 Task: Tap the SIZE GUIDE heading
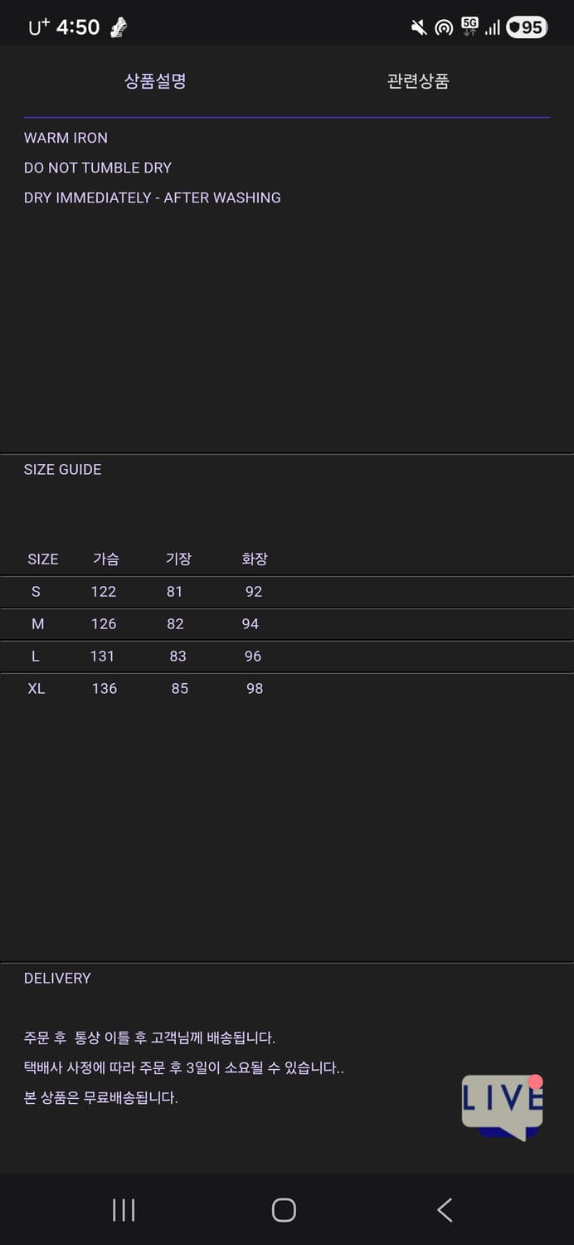point(63,470)
